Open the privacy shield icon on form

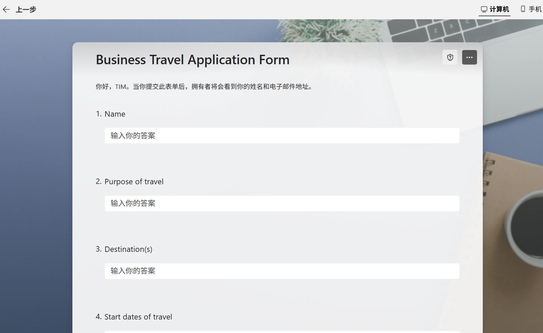coord(450,57)
